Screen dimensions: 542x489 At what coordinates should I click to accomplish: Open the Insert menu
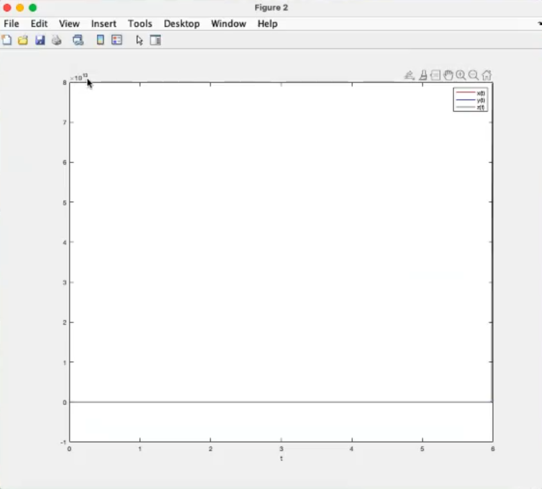(x=104, y=24)
